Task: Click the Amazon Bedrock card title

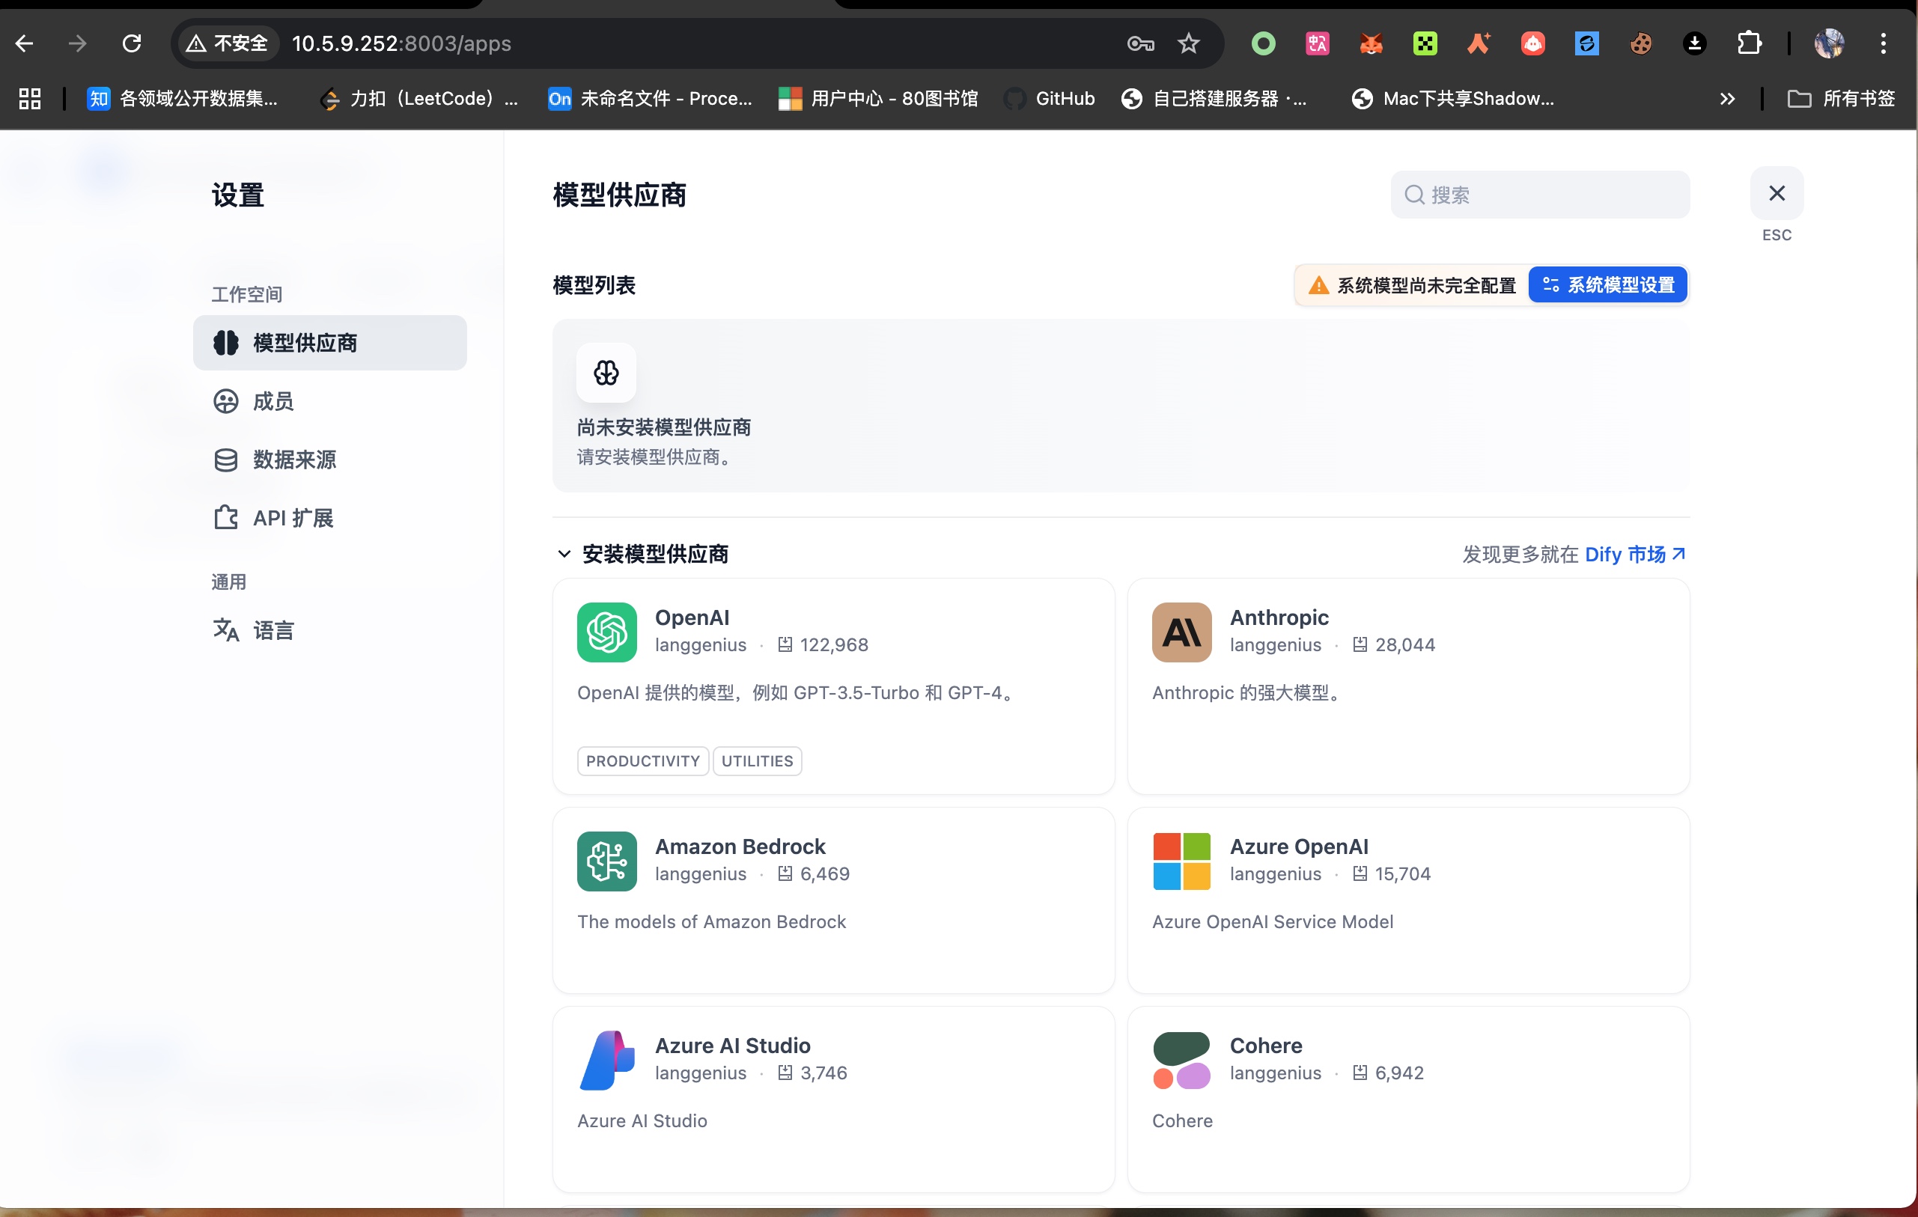Action: (740, 847)
